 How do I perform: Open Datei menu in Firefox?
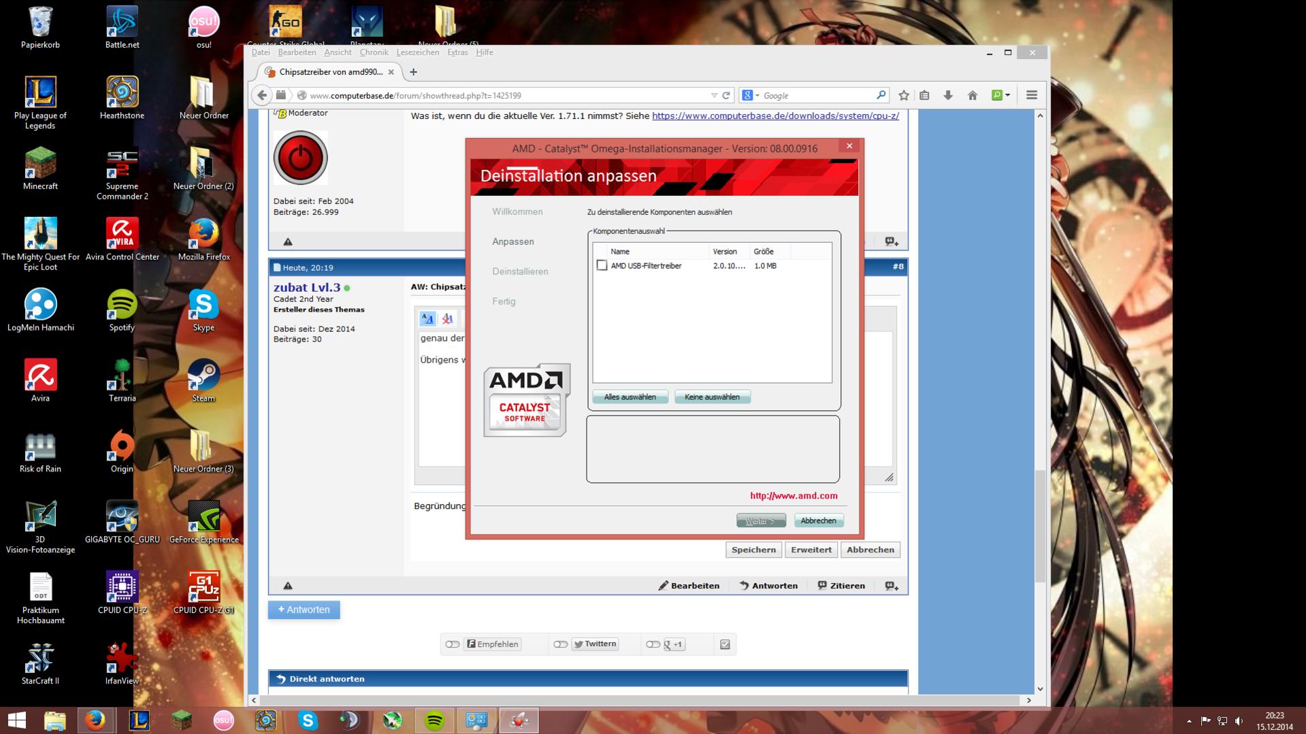(261, 52)
